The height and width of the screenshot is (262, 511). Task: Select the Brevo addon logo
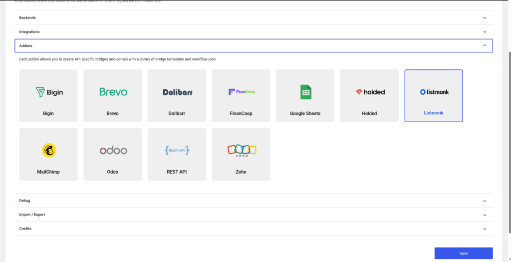113,92
